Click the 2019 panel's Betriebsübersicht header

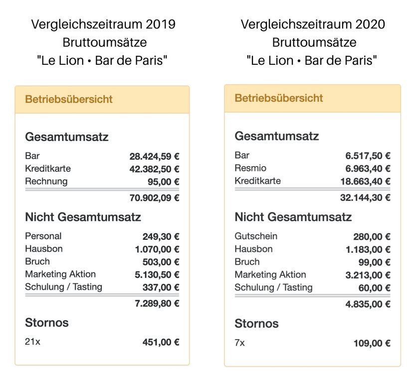click(x=69, y=99)
